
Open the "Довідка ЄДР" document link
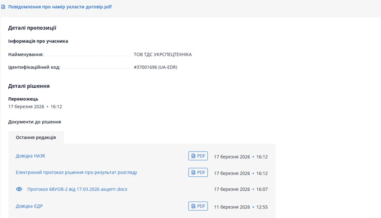29,206
